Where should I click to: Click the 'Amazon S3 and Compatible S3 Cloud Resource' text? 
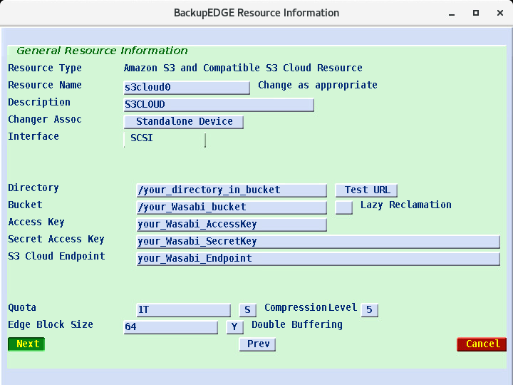pyautogui.click(x=243, y=68)
